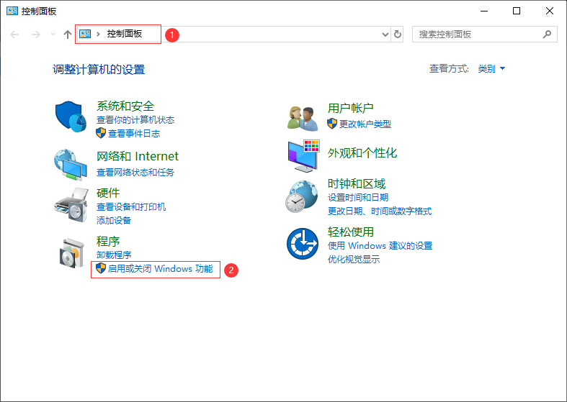Image resolution: width=567 pixels, height=402 pixels.
Task: Open 使用 Windows 建议的设置 link
Action: point(380,246)
